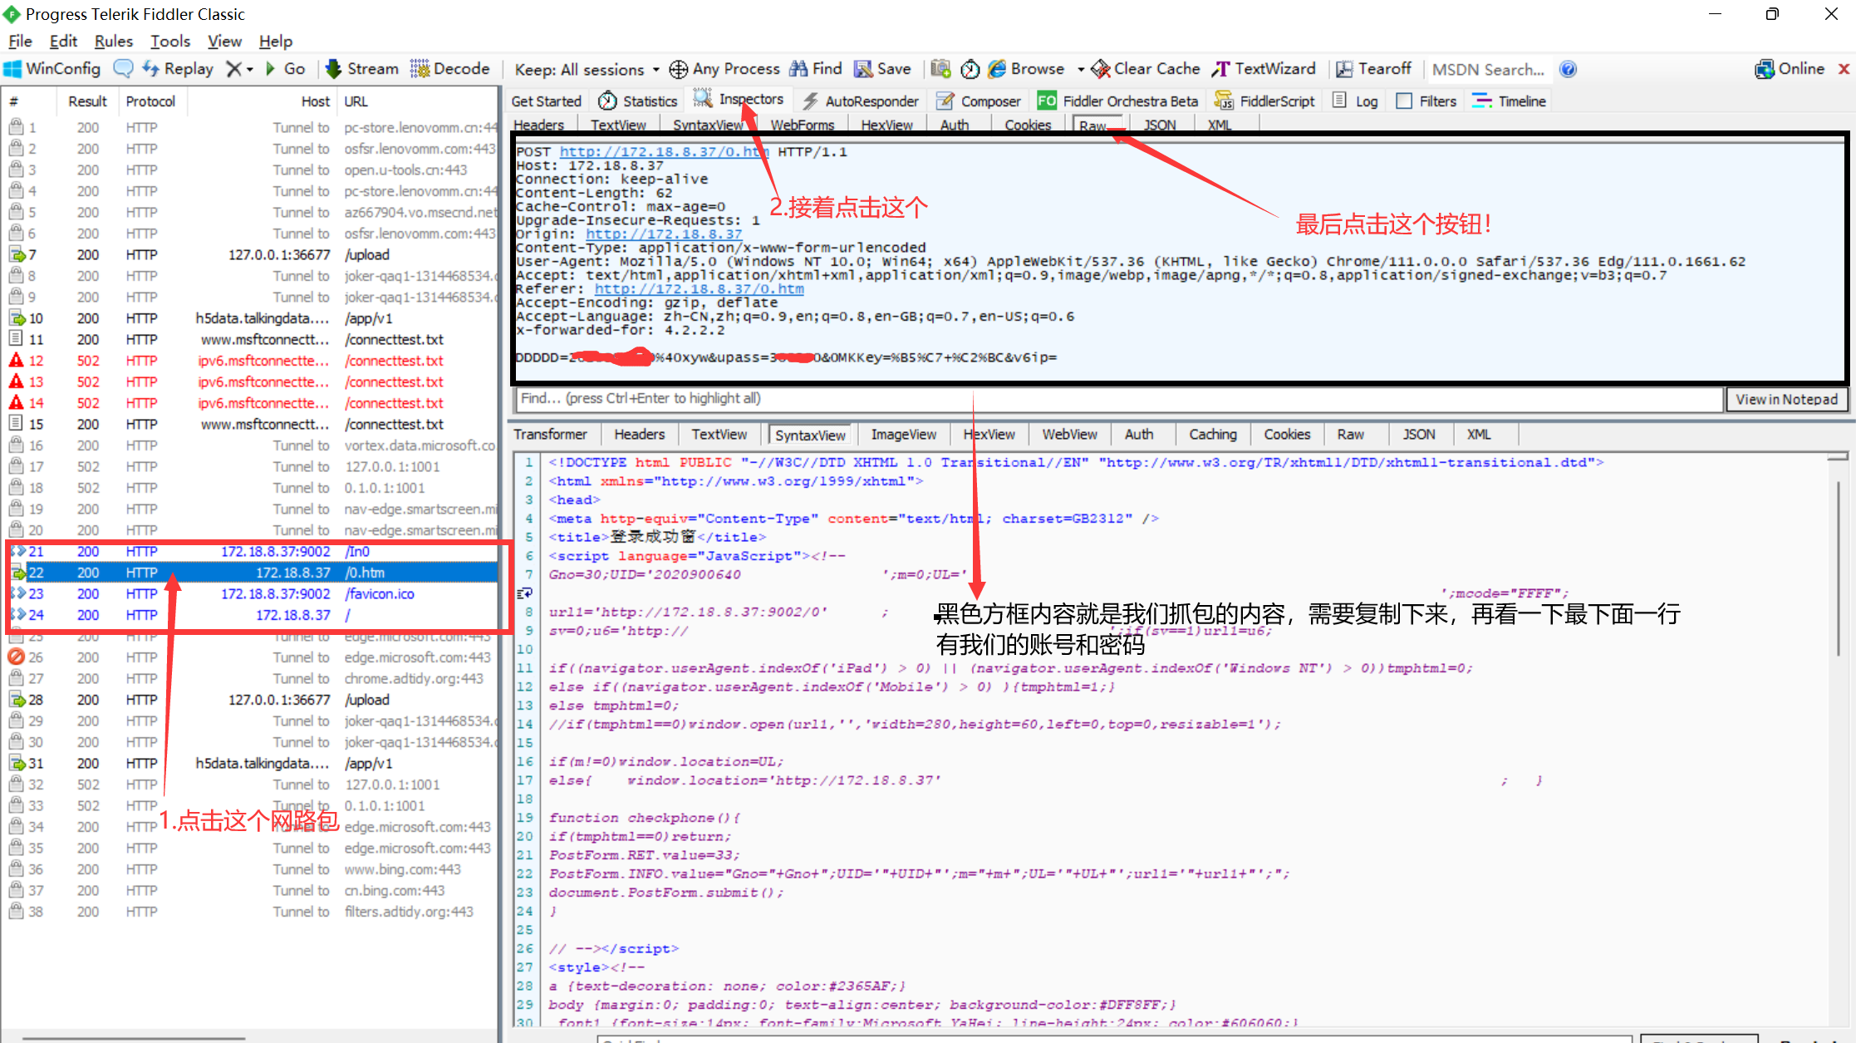1856x1043 pixels.
Task: Select session 21 with /In0 URL
Action: (253, 551)
